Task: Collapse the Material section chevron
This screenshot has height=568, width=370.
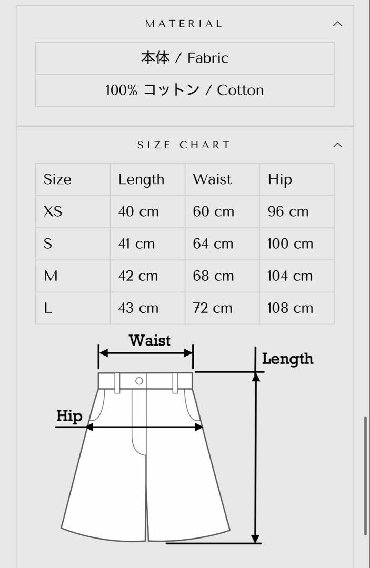Action: coord(337,24)
